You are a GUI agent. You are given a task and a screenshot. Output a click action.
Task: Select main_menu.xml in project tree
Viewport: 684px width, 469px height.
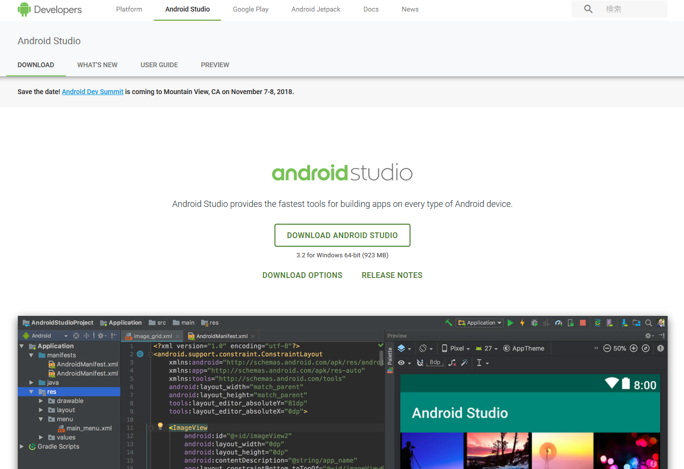(85, 428)
